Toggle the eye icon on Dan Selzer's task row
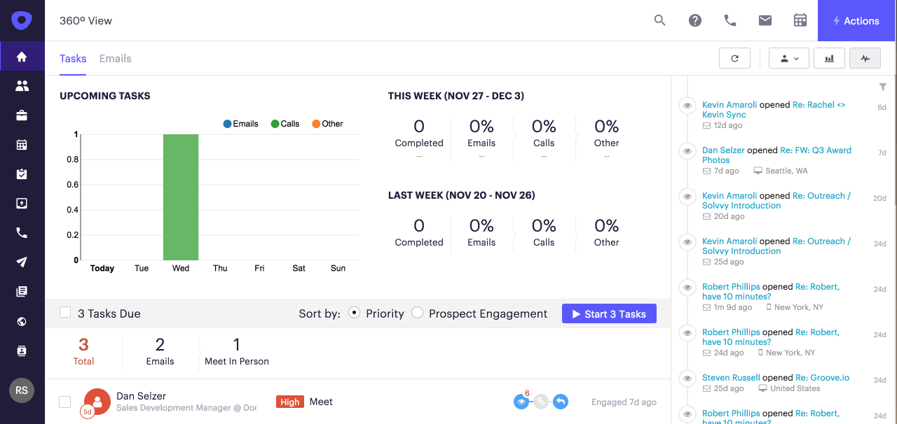This screenshot has height=424, width=897. [x=521, y=402]
